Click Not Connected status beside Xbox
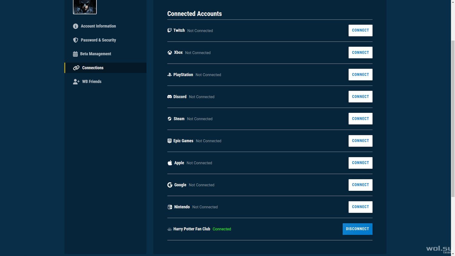The width and height of the screenshot is (455, 256). tap(198, 53)
